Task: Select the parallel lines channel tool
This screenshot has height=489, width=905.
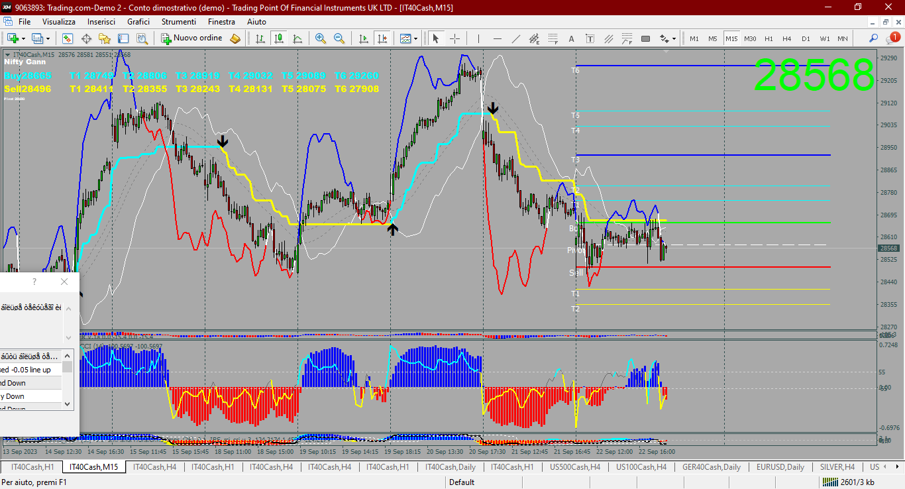Action: point(608,38)
